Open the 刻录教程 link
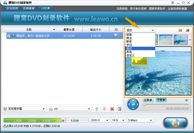Screen dimensions: 194x133 [x=122, y=9]
